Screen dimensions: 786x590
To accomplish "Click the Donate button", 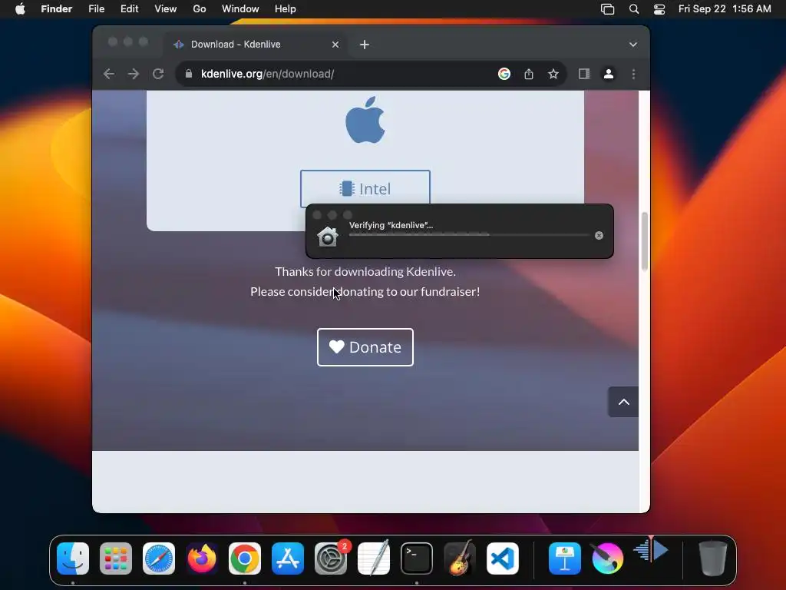I will [x=365, y=347].
